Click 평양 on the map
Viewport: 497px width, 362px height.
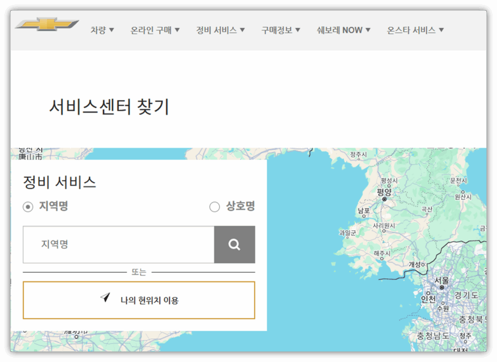[383, 191]
